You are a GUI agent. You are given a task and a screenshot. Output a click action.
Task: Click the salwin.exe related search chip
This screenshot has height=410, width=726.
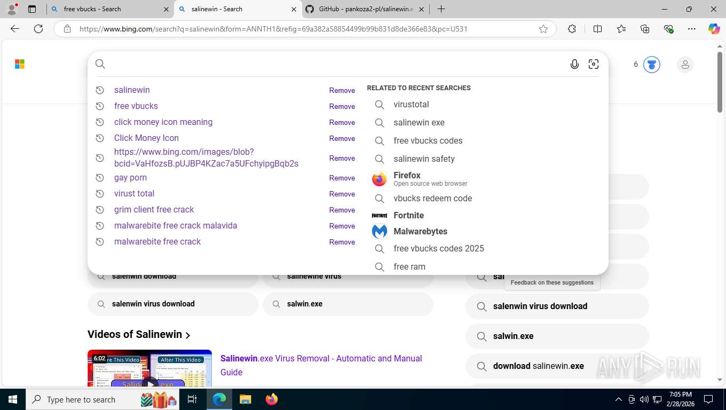click(348, 304)
